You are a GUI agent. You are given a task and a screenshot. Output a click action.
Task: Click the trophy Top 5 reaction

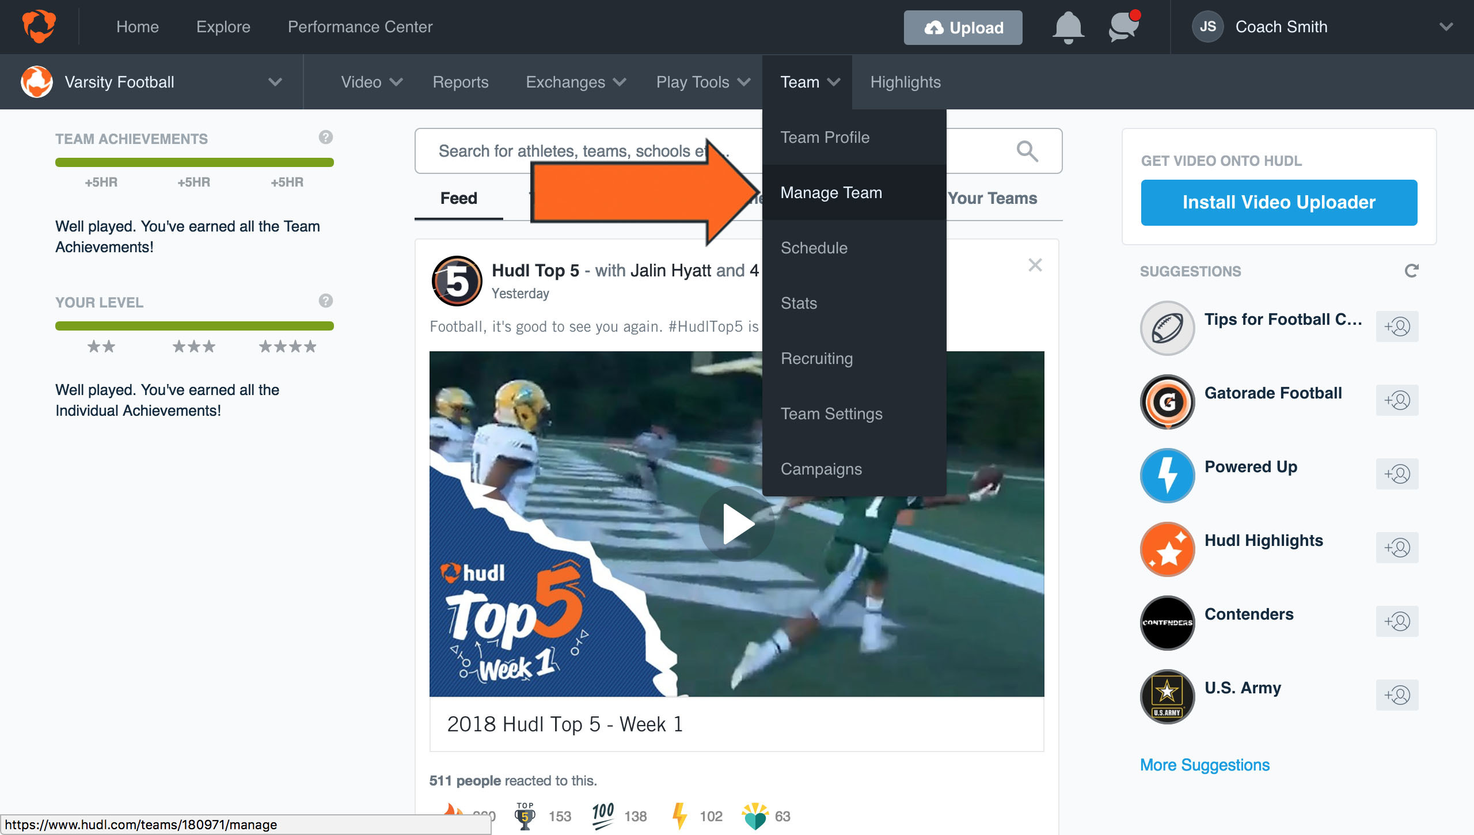[525, 816]
